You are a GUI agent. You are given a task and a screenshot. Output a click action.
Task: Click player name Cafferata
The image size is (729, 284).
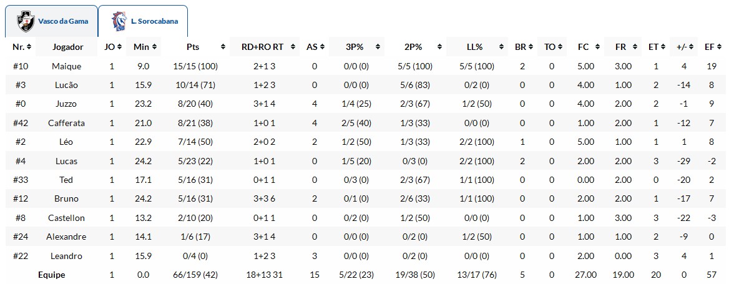point(66,123)
